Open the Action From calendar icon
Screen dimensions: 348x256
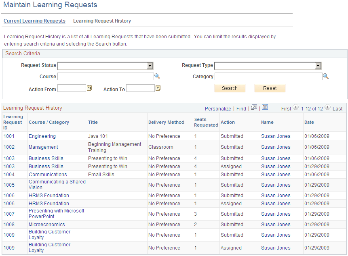tap(89, 87)
